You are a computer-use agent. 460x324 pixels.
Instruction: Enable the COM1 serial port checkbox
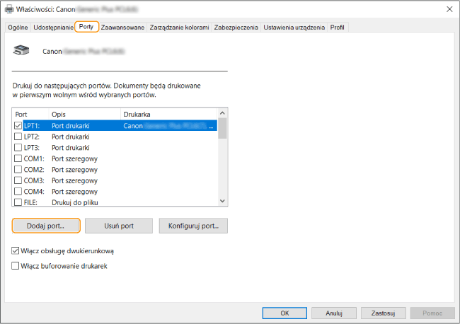tap(18, 158)
